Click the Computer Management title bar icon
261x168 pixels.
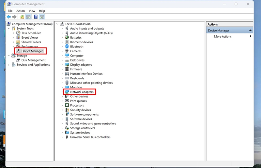9,4
